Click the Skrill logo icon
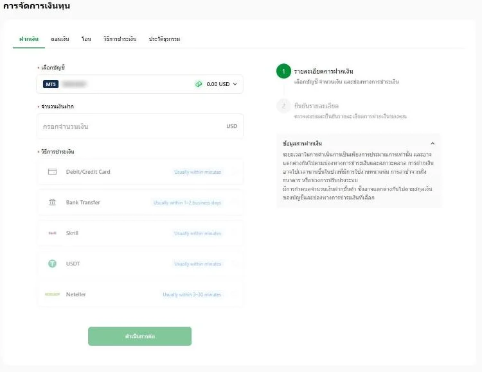The height and width of the screenshot is (372, 482). point(52,233)
